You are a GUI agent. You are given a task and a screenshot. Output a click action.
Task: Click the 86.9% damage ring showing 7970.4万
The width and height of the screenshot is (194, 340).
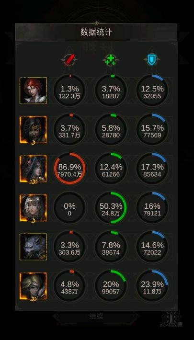click(69, 169)
